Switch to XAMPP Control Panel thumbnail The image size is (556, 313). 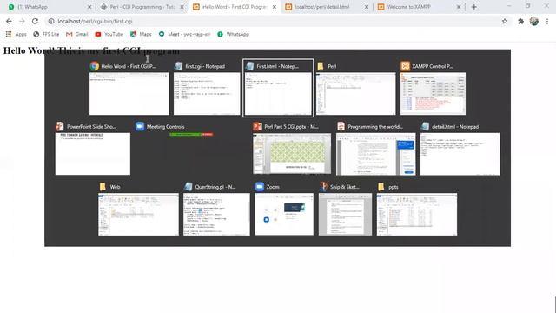(433, 94)
